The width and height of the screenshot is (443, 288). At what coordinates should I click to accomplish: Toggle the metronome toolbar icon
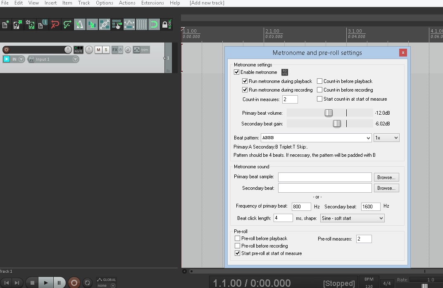point(79,25)
